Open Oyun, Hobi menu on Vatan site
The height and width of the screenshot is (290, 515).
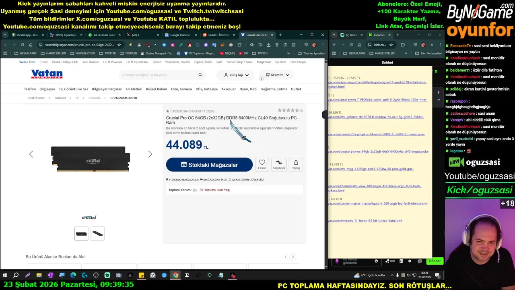click(248, 89)
